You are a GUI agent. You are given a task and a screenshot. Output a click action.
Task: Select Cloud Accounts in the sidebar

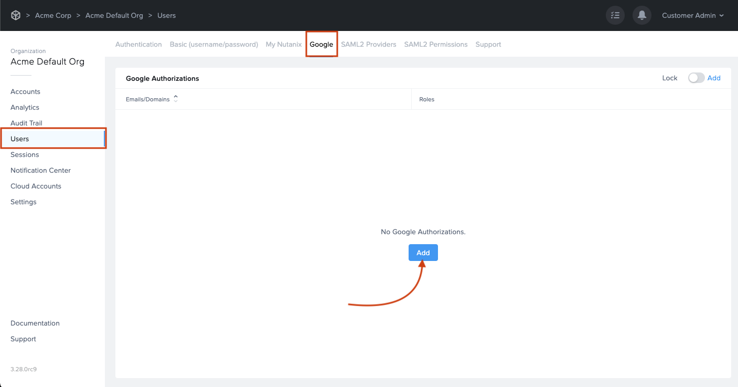(36, 186)
